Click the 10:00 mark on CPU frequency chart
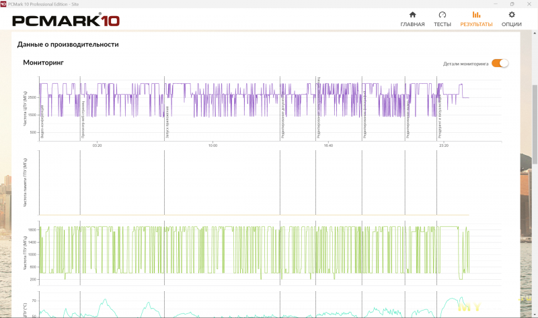 pos(213,145)
